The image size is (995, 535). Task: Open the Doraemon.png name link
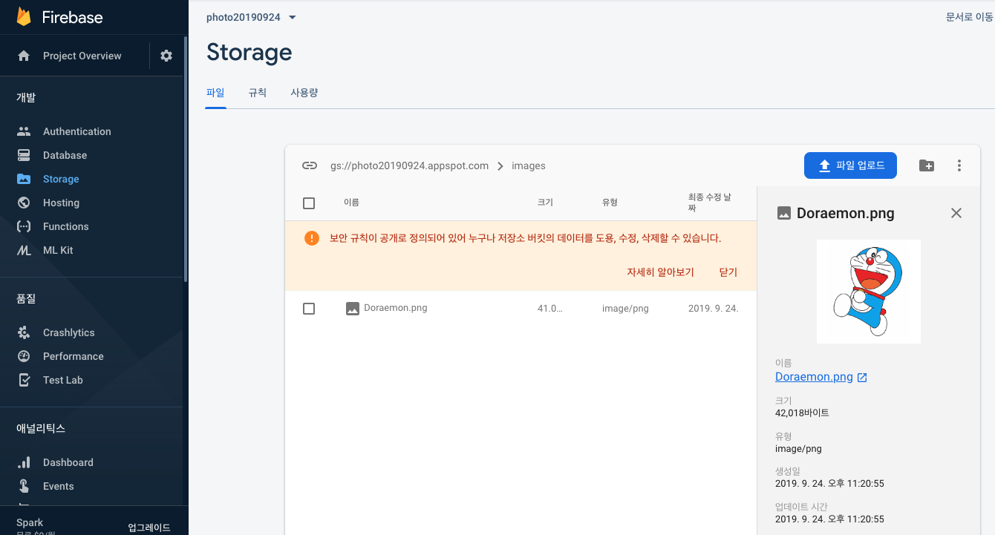click(x=814, y=377)
